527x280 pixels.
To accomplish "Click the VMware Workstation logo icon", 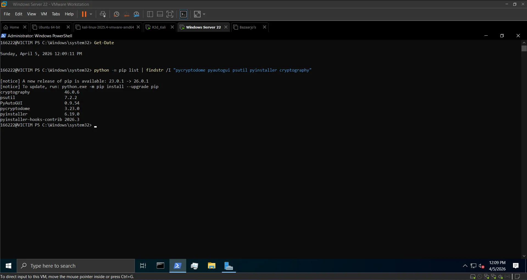I will click(x=4, y=4).
